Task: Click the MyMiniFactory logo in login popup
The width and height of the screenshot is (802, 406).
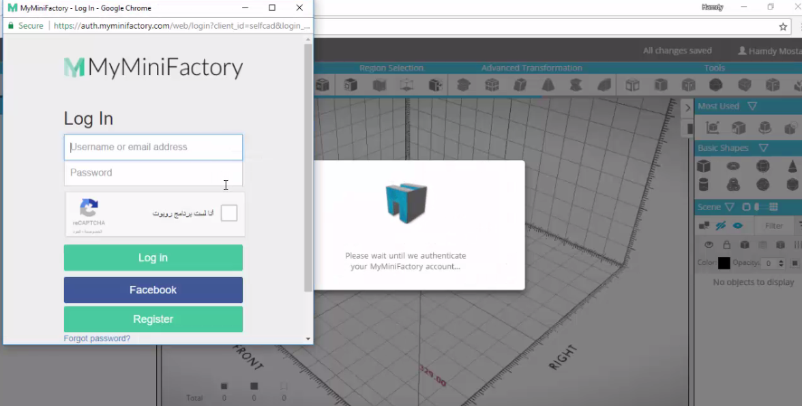Action: point(153,68)
